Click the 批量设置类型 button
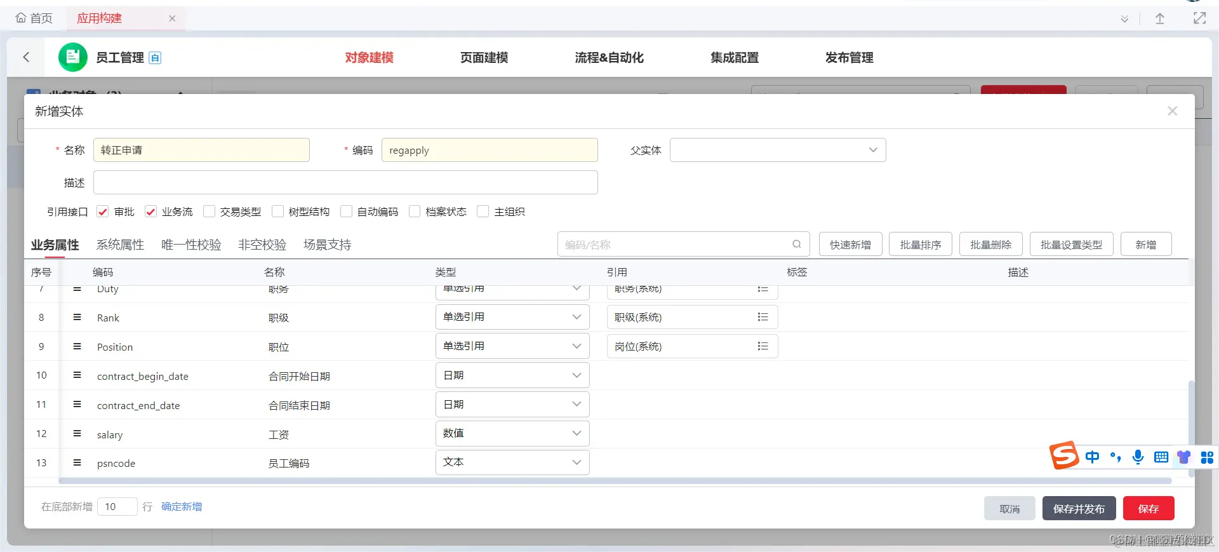This screenshot has width=1219, height=552. [1071, 245]
